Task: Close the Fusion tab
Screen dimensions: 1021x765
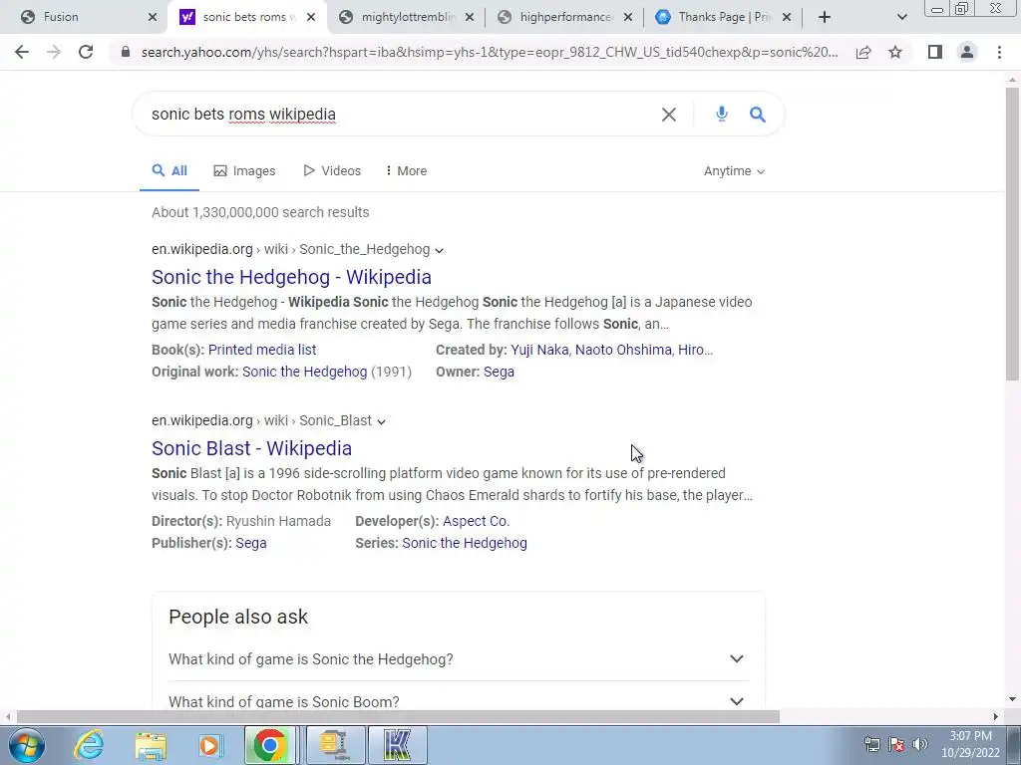Action: click(153, 17)
